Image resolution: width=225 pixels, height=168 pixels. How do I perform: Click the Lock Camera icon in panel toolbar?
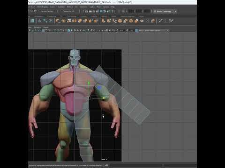click(32, 30)
